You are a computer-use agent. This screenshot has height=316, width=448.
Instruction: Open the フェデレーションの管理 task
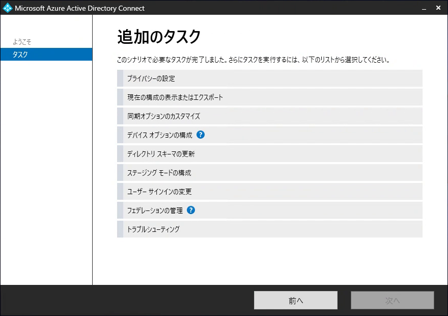pyautogui.click(x=270, y=210)
